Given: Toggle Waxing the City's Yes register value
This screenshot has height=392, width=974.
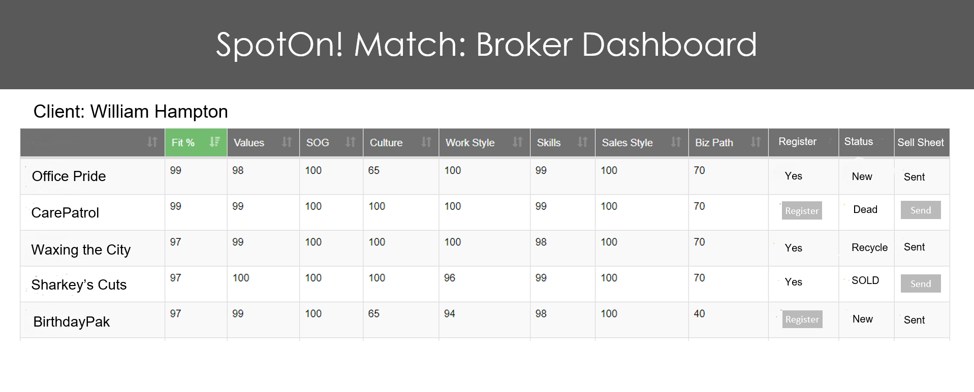Looking at the screenshot, I should (x=793, y=248).
